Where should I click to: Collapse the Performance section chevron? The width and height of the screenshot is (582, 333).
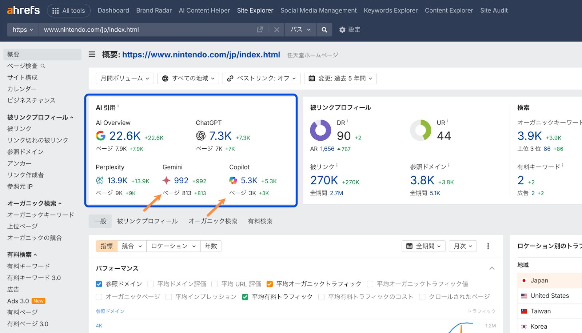click(492, 268)
